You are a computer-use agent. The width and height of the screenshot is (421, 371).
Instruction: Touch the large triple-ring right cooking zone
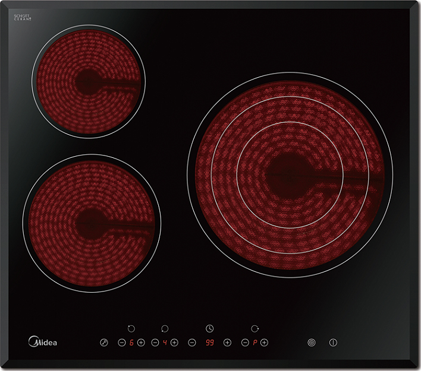coord(290,175)
